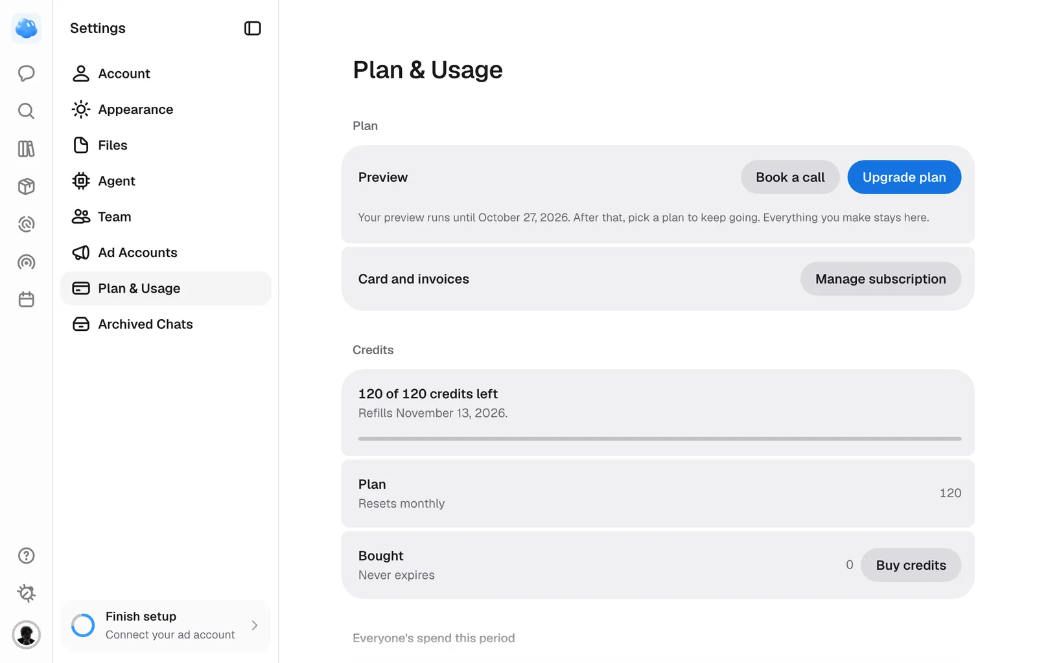The image size is (1037, 663).
Task: Click the 'Connect your ad account' text
Action: pos(170,635)
